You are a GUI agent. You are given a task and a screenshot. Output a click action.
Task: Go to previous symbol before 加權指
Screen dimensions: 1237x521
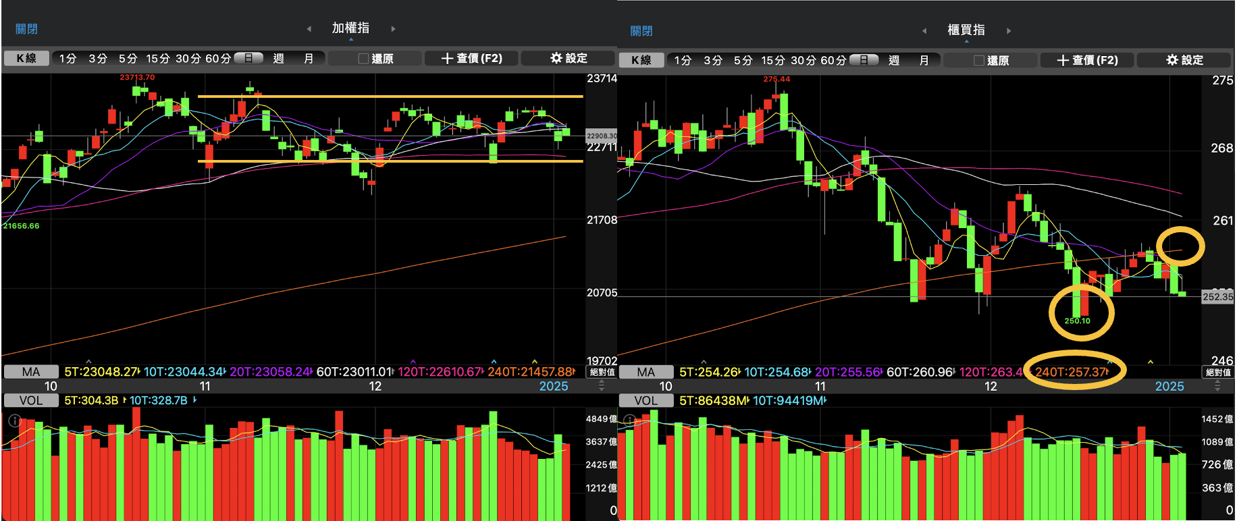coord(309,29)
